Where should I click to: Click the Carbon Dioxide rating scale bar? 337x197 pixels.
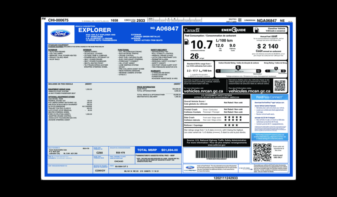point(238,71)
